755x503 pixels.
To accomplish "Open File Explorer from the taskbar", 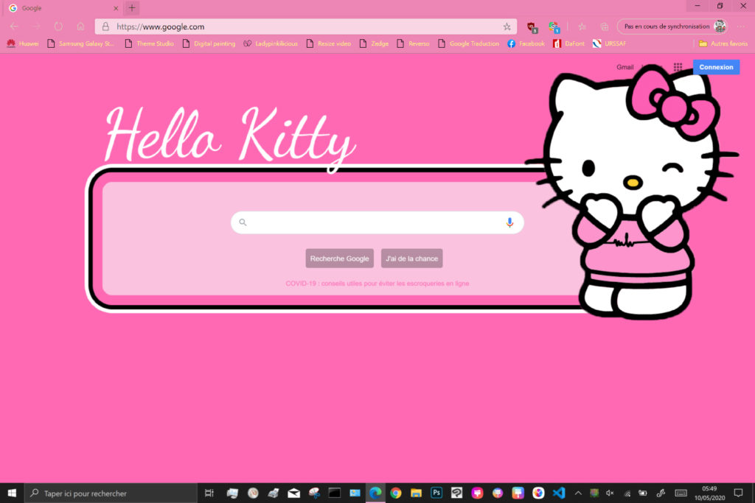I will coord(416,493).
